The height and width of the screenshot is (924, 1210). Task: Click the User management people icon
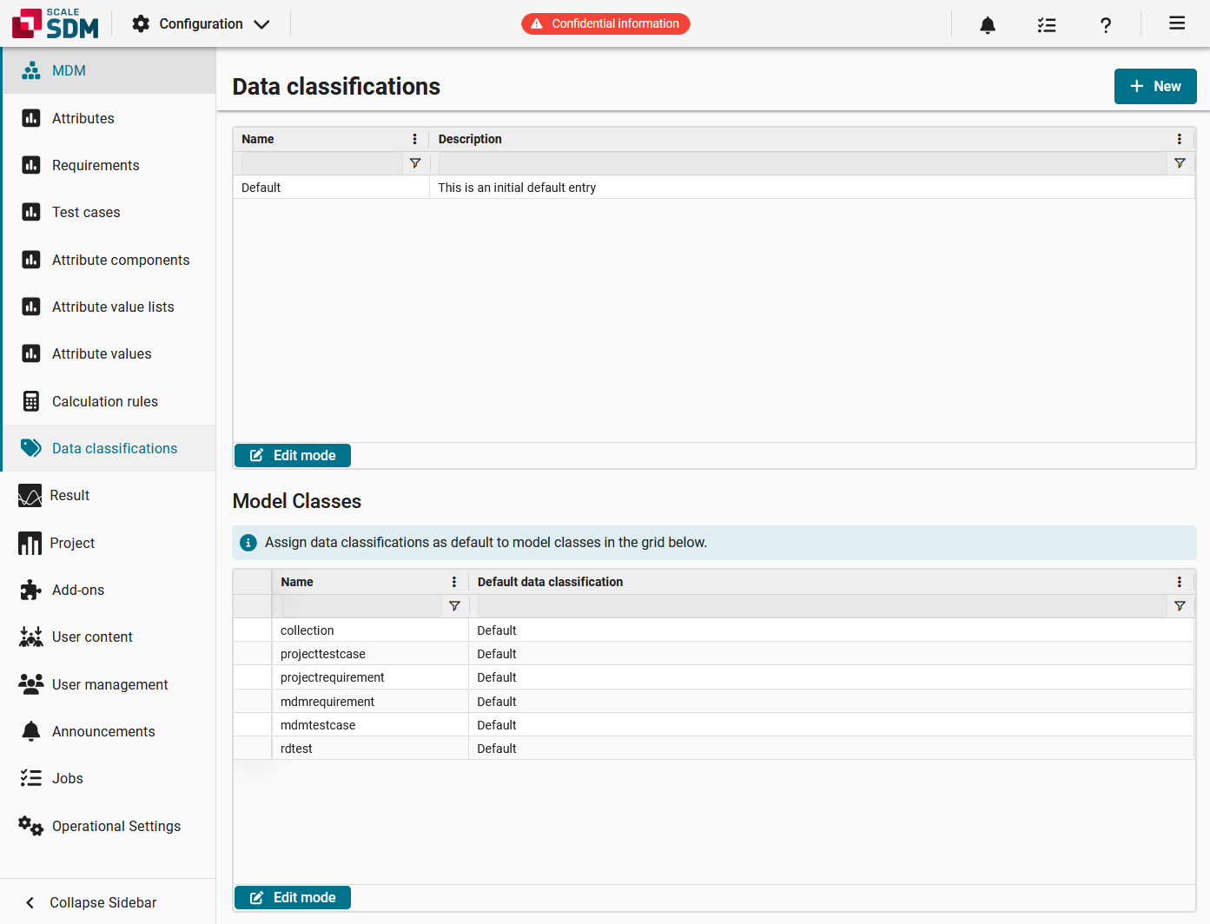pos(31,684)
